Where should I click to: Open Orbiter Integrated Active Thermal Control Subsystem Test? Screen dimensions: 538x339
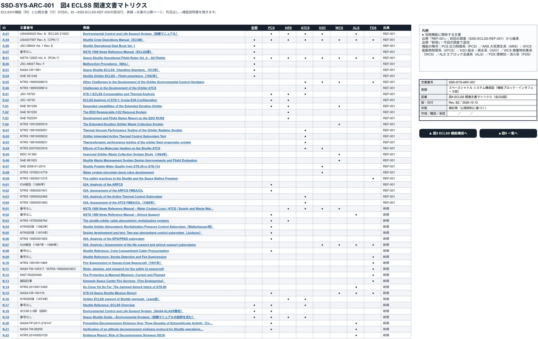click(x=124, y=136)
